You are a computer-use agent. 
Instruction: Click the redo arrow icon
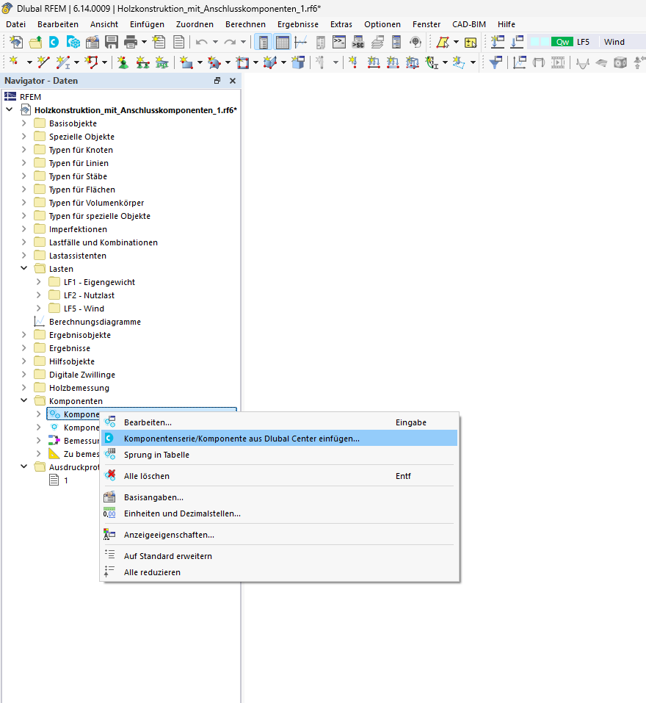[x=230, y=42]
